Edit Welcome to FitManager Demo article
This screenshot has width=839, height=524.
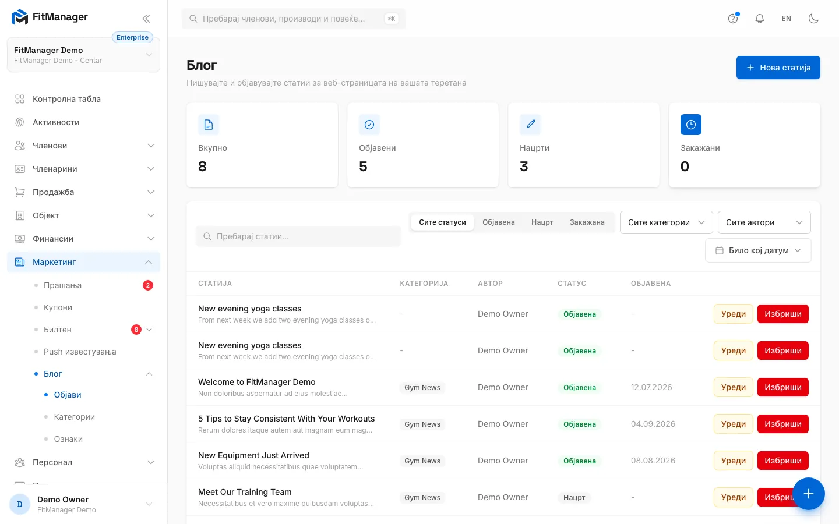(734, 387)
